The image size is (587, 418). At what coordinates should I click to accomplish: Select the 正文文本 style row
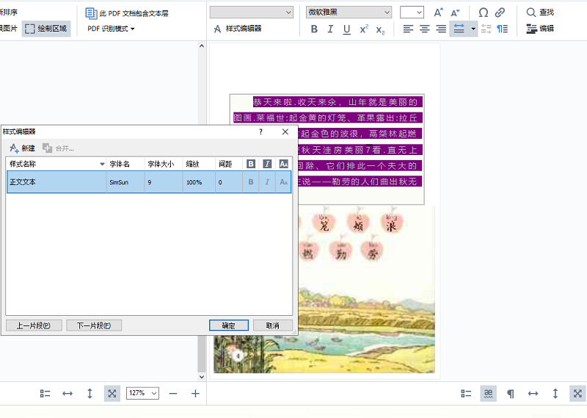tap(149, 182)
